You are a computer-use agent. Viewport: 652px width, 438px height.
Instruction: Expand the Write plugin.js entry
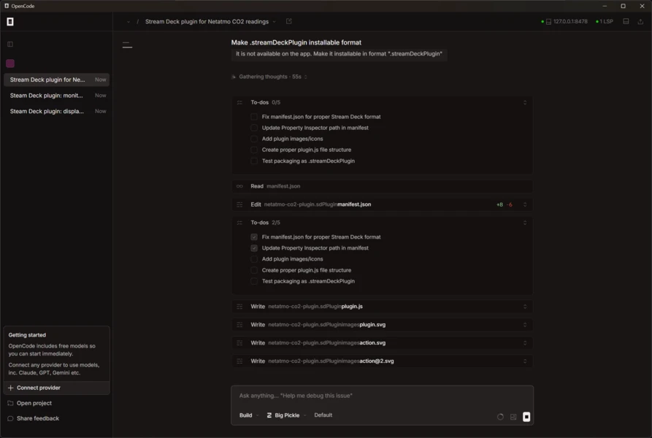tap(525, 307)
